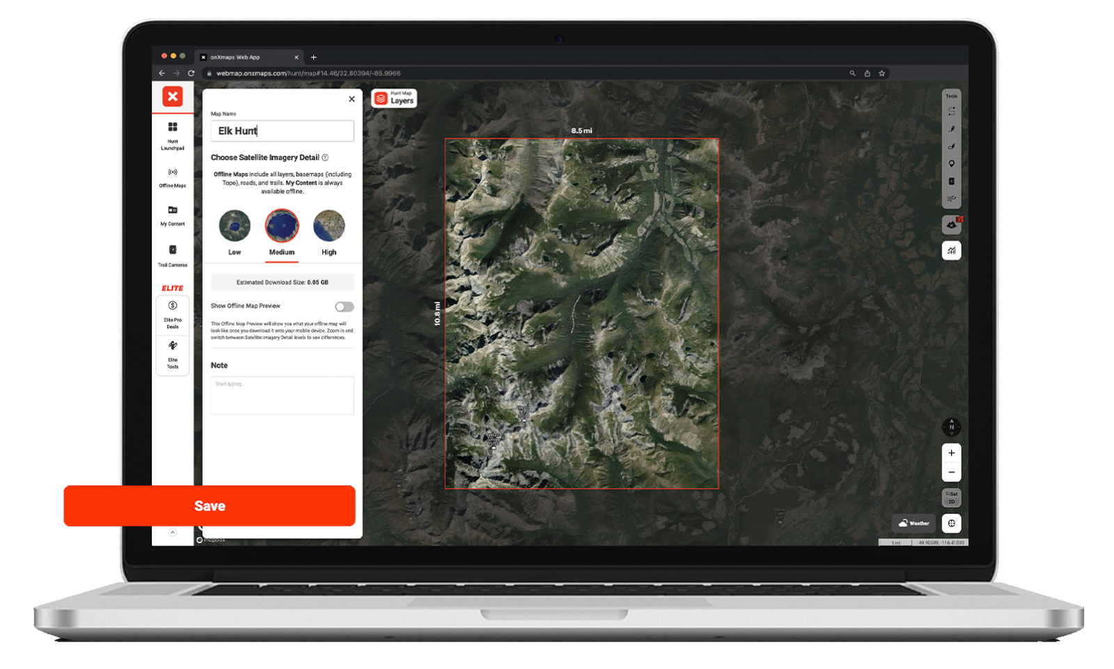This screenshot has width=1114, height=669.
Task: Open the Hunt Launchpad panel
Action: point(172,134)
